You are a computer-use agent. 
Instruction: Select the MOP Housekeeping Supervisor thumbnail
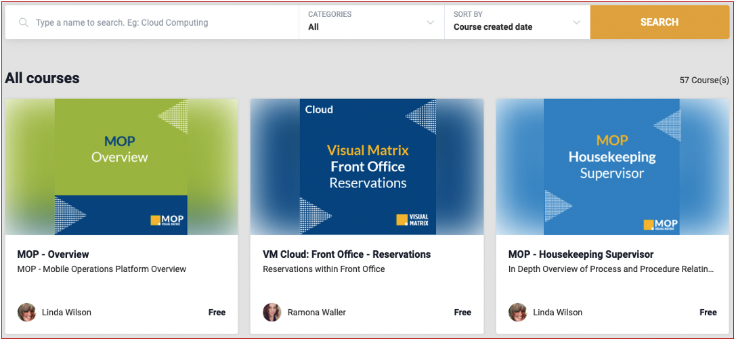coord(612,166)
